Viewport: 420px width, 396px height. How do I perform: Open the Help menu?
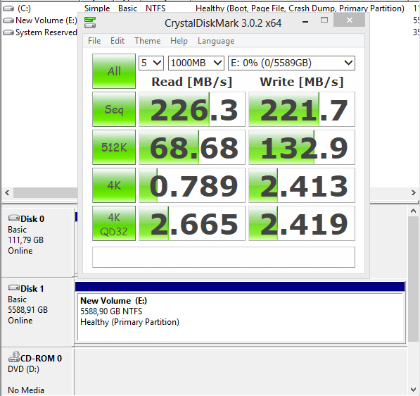click(x=179, y=41)
